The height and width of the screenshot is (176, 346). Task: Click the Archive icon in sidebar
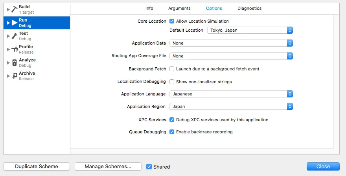coord(15,76)
